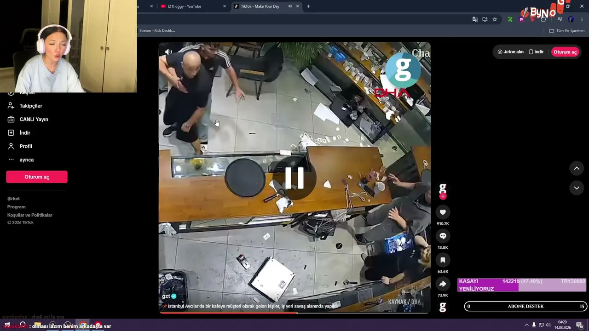Screen dimensions: 589x331
Task: Open the comments with 13.8K count
Action: (443, 236)
